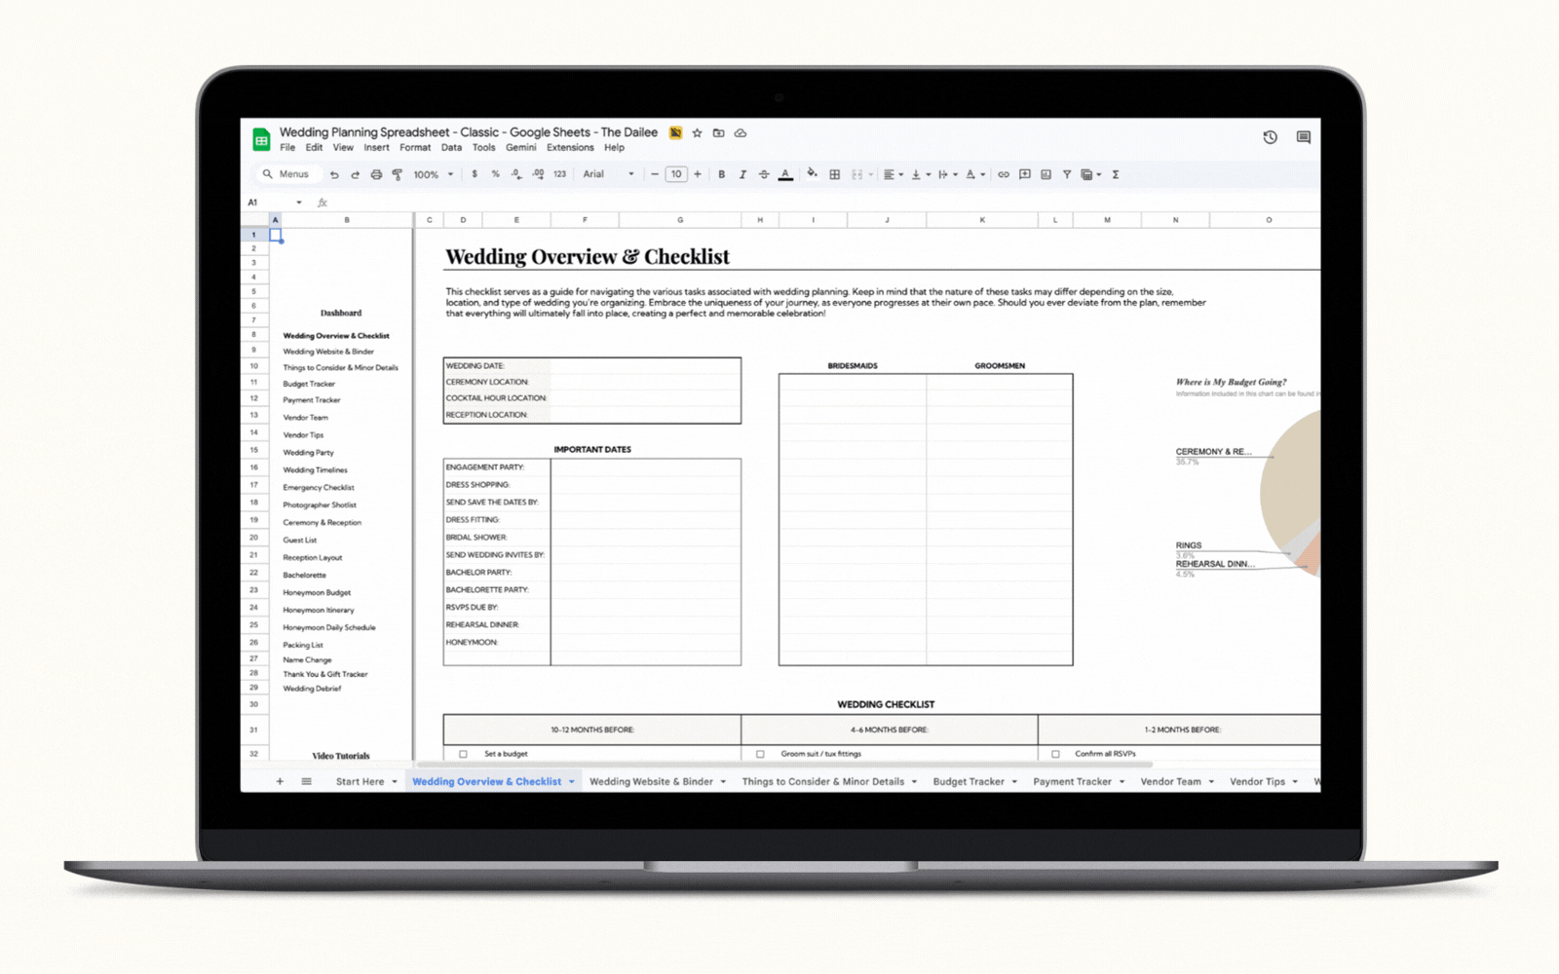This screenshot has width=1559, height=974.
Task: Open the Guest List dashboard link
Action: [300, 540]
